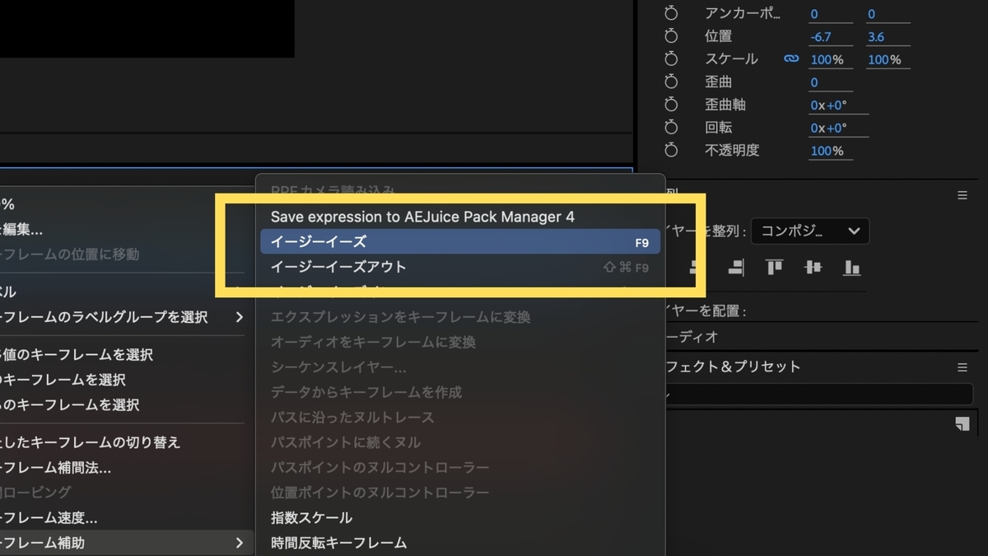Image resolution: width=988 pixels, height=556 pixels.
Task: Click エクスプレッションをキーフレームに変換 item
Action: [460, 317]
